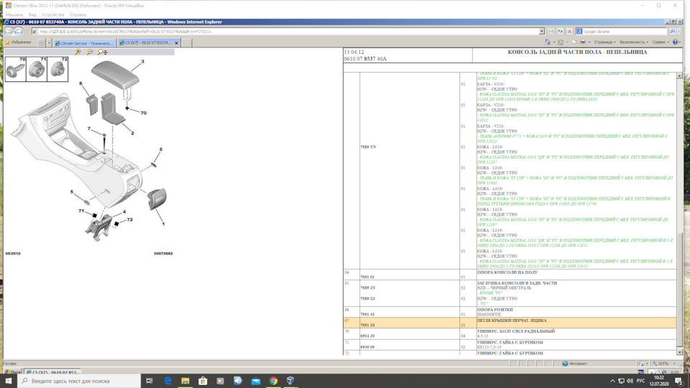Click the parts list scrollbar down arrow

pyautogui.click(x=679, y=352)
